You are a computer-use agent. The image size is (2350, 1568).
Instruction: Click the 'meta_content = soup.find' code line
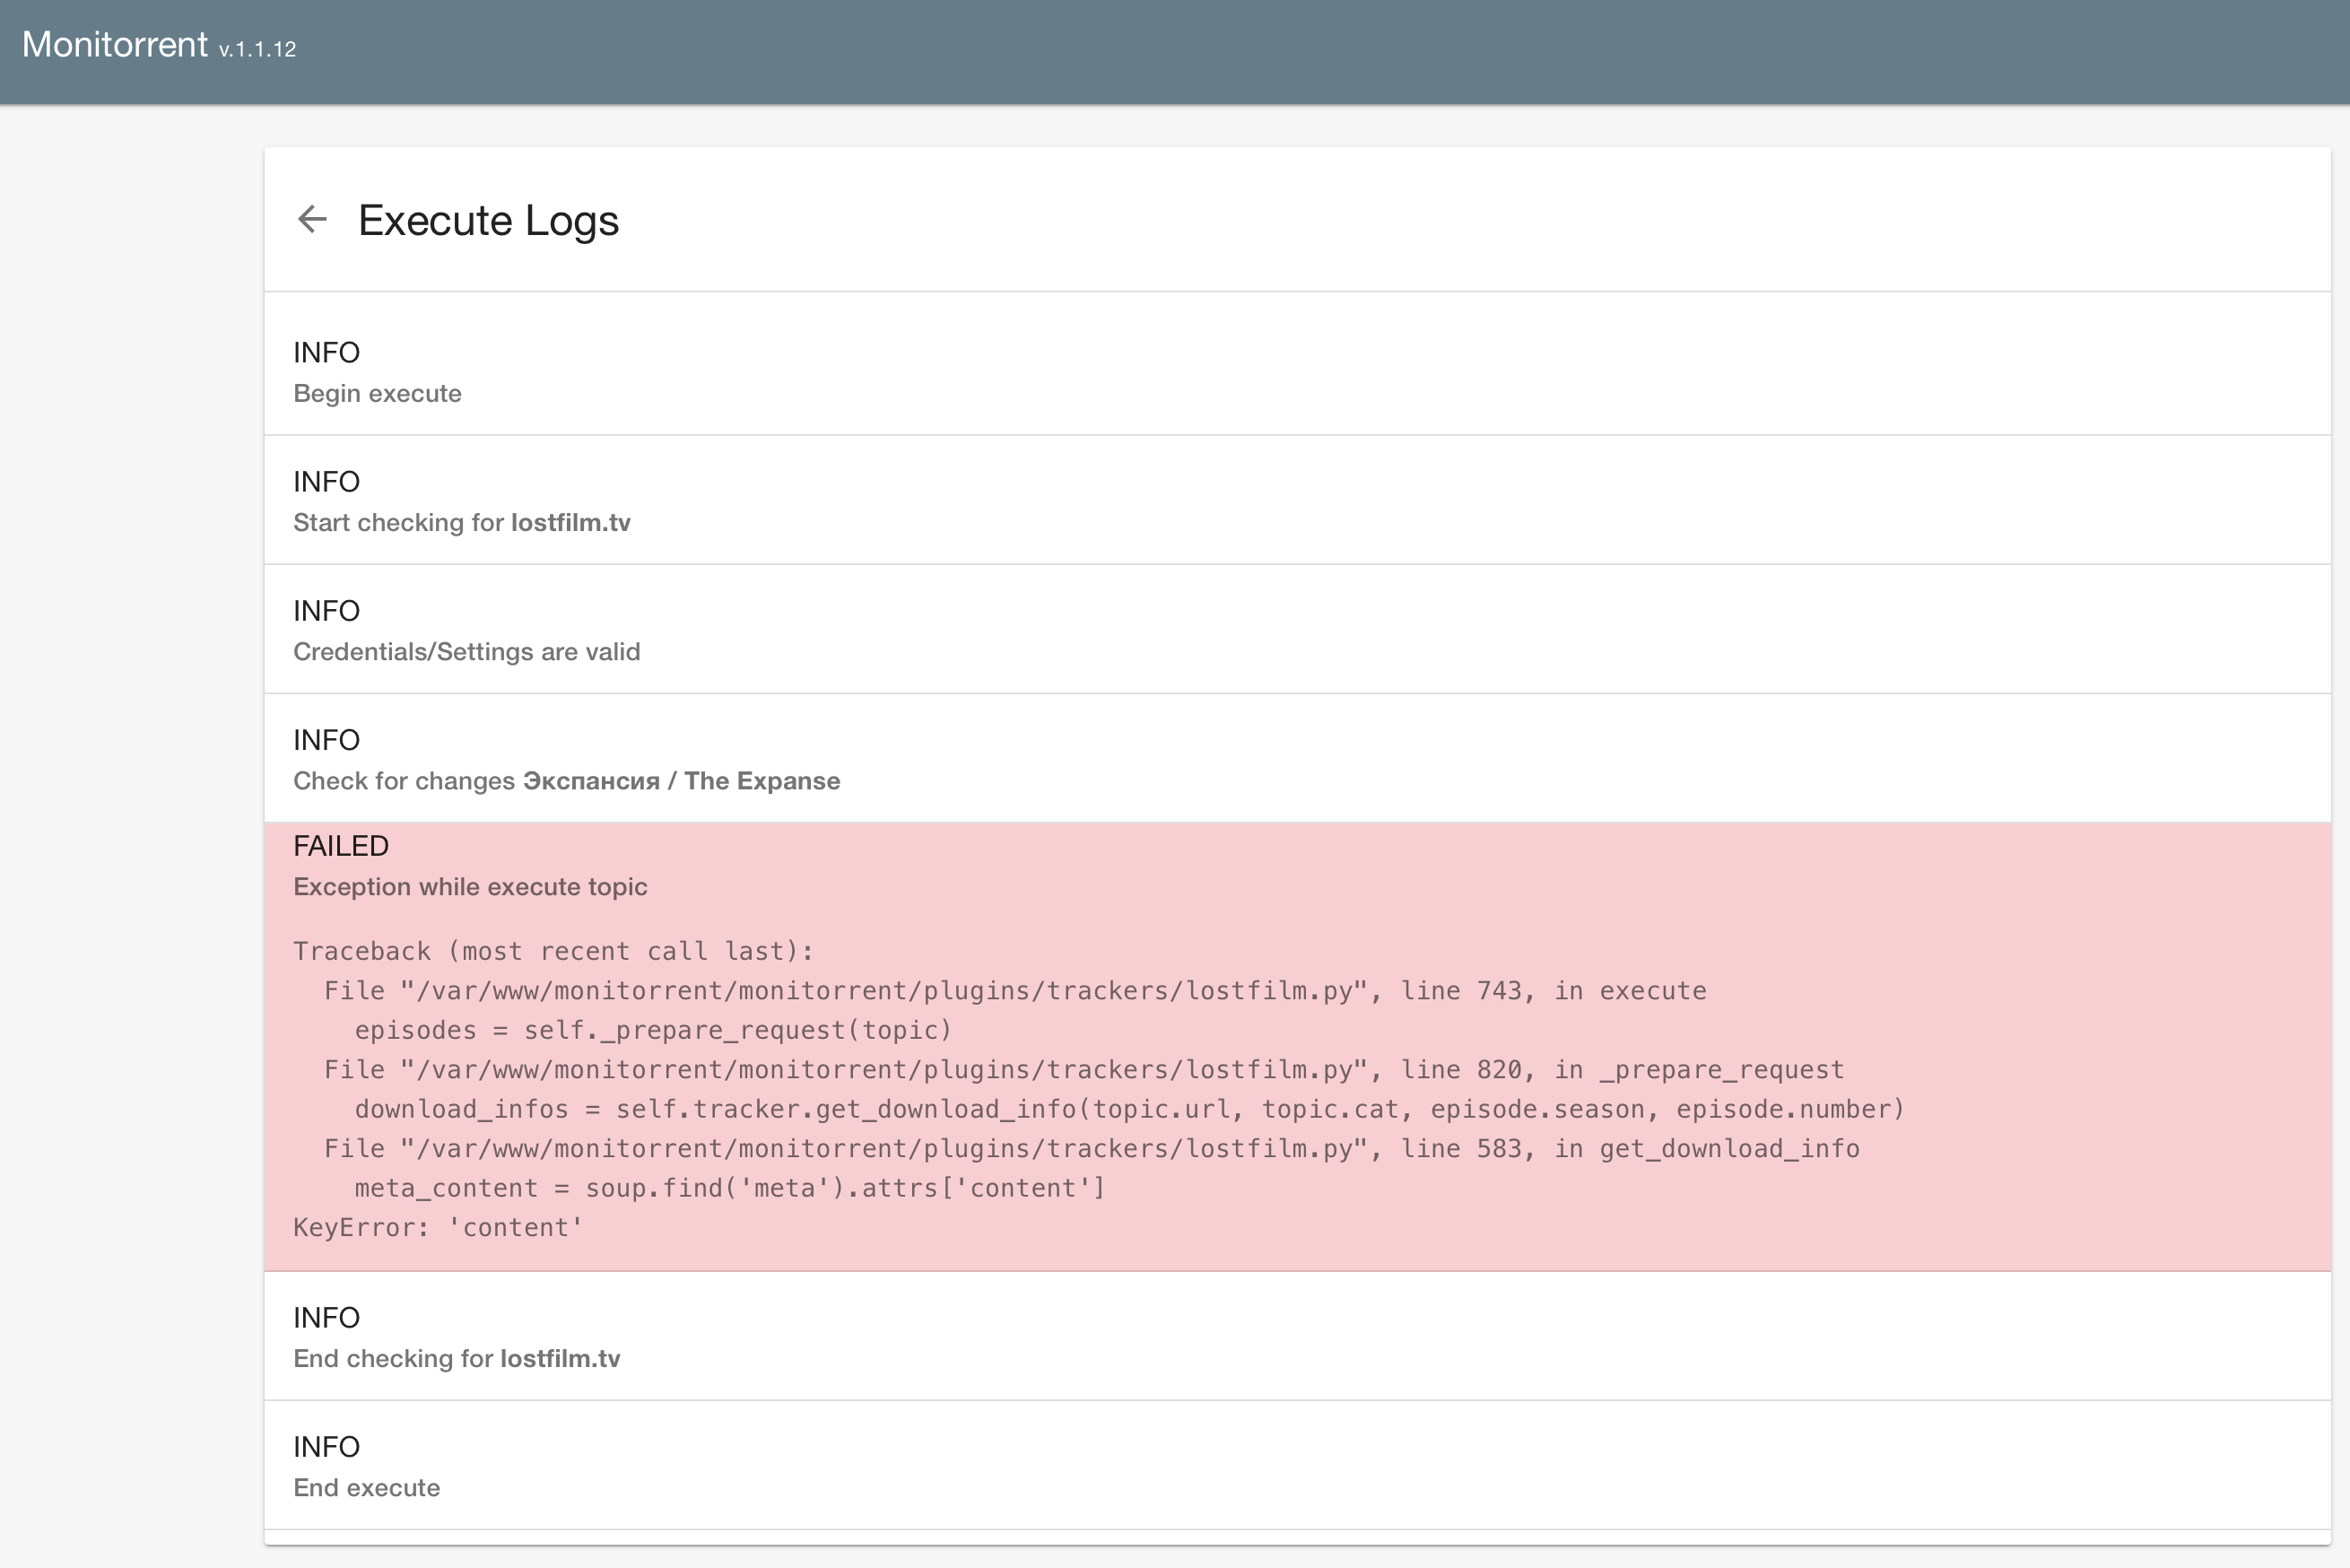point(730,1188)
